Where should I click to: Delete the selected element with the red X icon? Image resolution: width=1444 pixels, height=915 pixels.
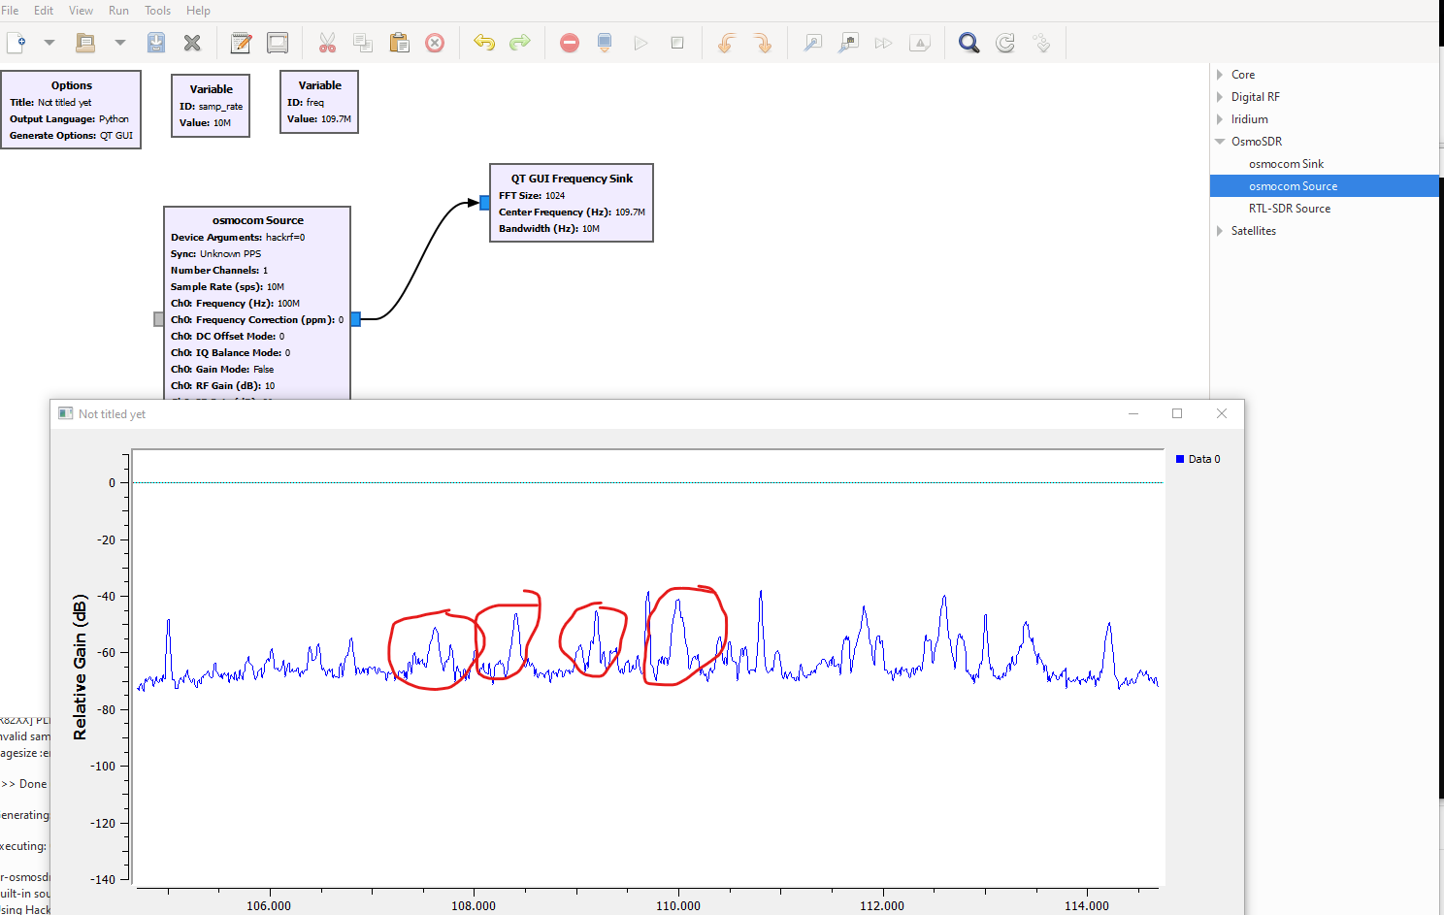click(435, 43)
